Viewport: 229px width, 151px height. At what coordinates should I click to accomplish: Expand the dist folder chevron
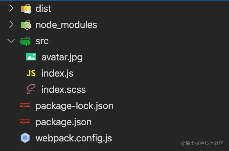pyautogui.click(x=11, y=8)
